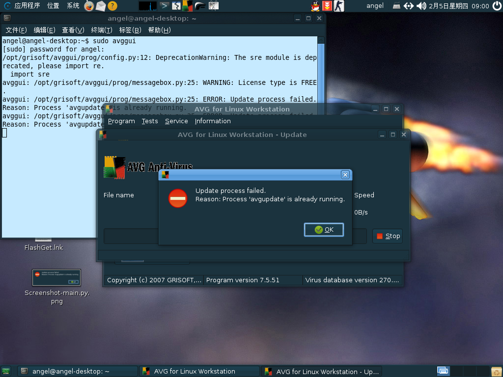
Task: Open the 位置 places menu
Action: 53,5
